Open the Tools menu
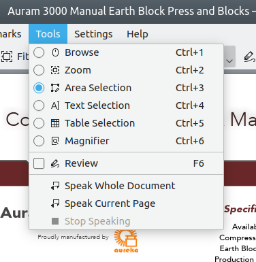Viewport: 256px width, 262px height. tap(48, 34)
